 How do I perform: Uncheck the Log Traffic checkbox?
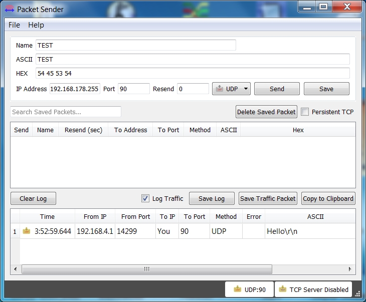145,198
